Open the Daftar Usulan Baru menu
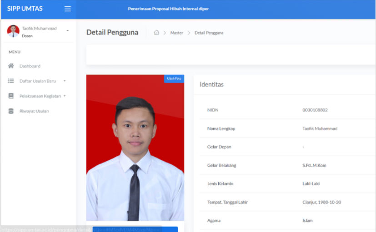376x232 pixels. [38, 81]
